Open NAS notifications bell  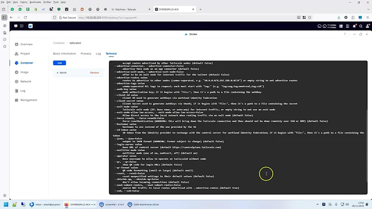[x=354, y=26]
